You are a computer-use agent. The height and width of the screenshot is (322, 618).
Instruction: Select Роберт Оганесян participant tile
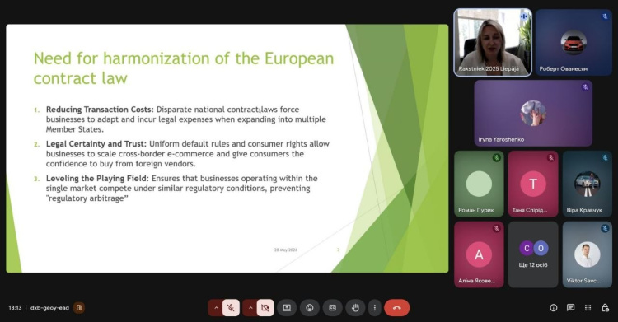[x=574, y=43]
